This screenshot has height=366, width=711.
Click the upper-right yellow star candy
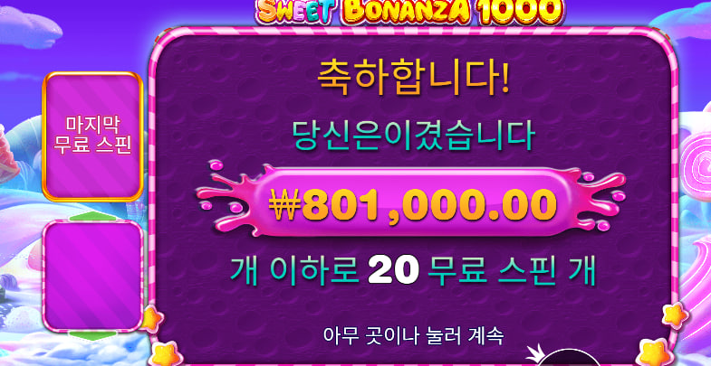[x=675, y=315]
